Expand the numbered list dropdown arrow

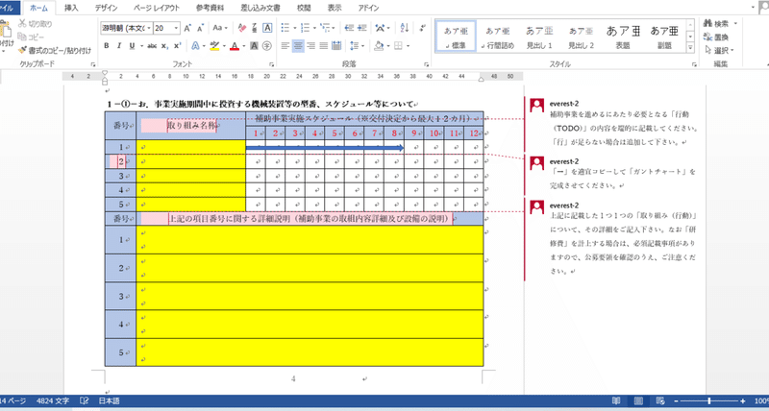(x=314, y=29)
